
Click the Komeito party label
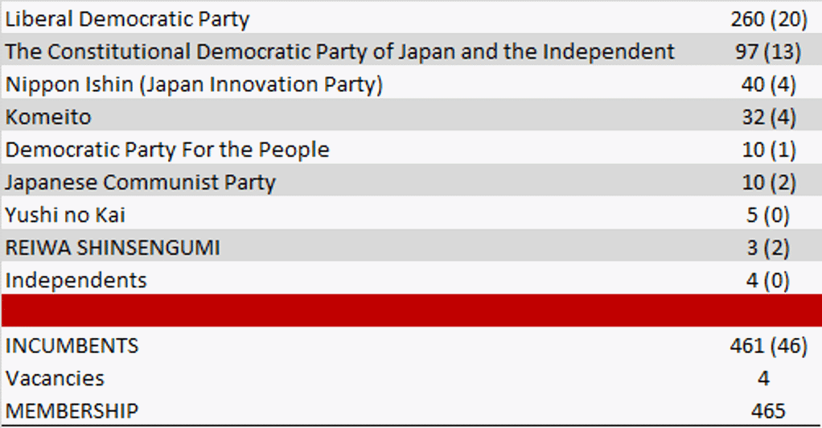click(48, 117)
